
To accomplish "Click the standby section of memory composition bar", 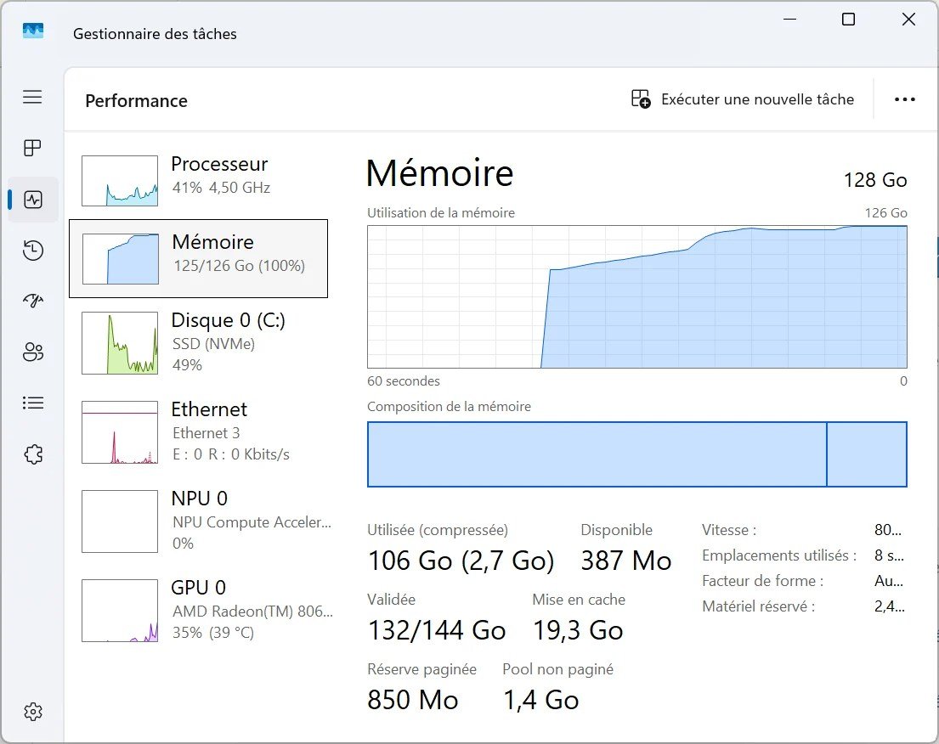I will [x=867, y=454].
